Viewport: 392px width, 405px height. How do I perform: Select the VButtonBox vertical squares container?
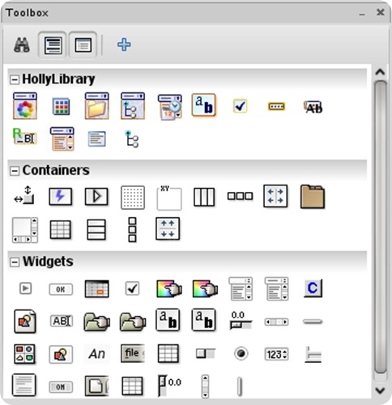point(132,230)
